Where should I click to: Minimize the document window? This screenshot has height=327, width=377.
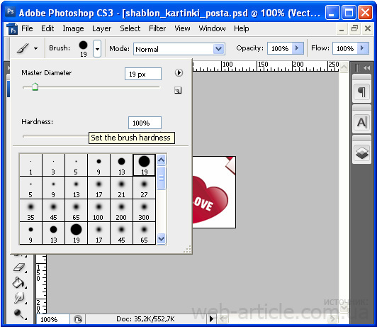point(341,29)
